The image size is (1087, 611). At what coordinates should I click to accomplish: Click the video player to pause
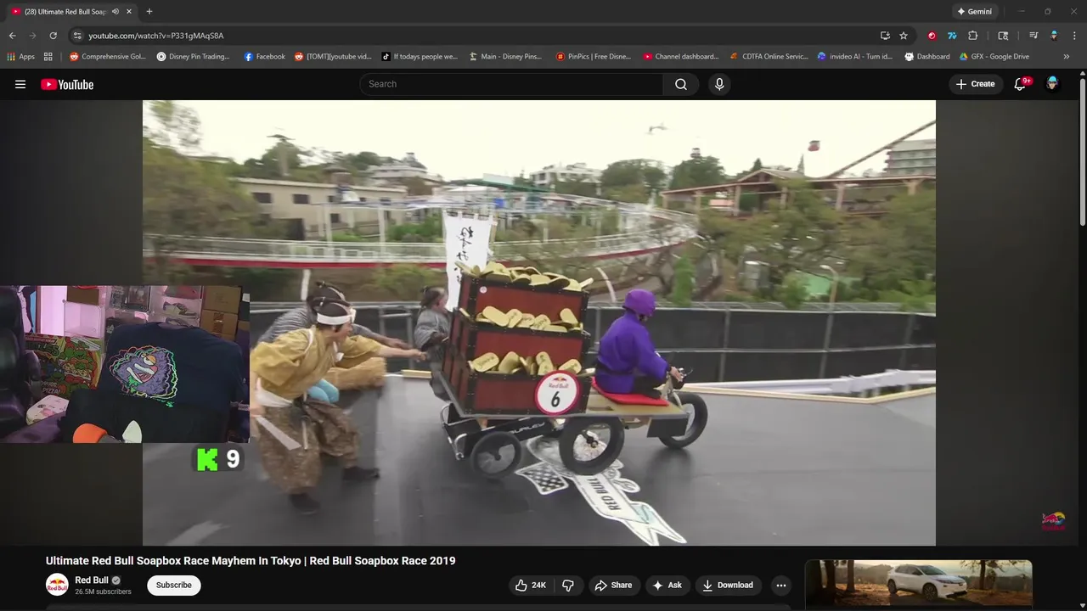[539, 322]
